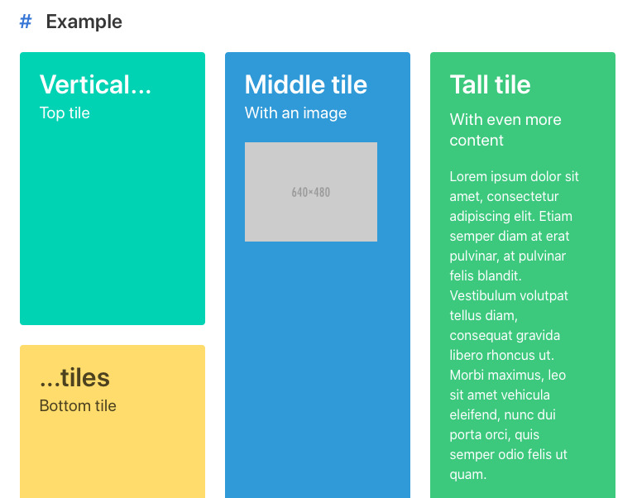Click the "semper odio felis ut" line
Viewport: 637px width, 498px height.
[509, 454]
